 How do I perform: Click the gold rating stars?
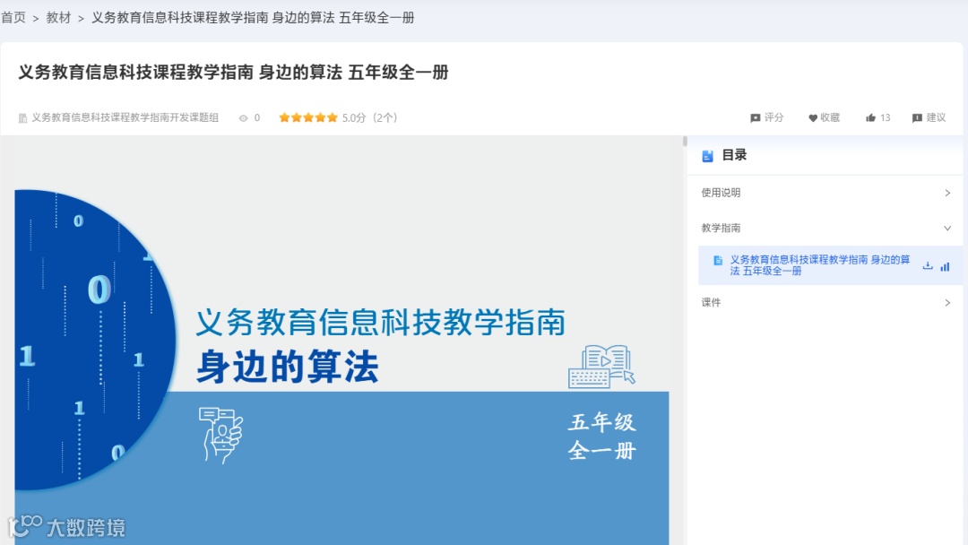point(308,117)
